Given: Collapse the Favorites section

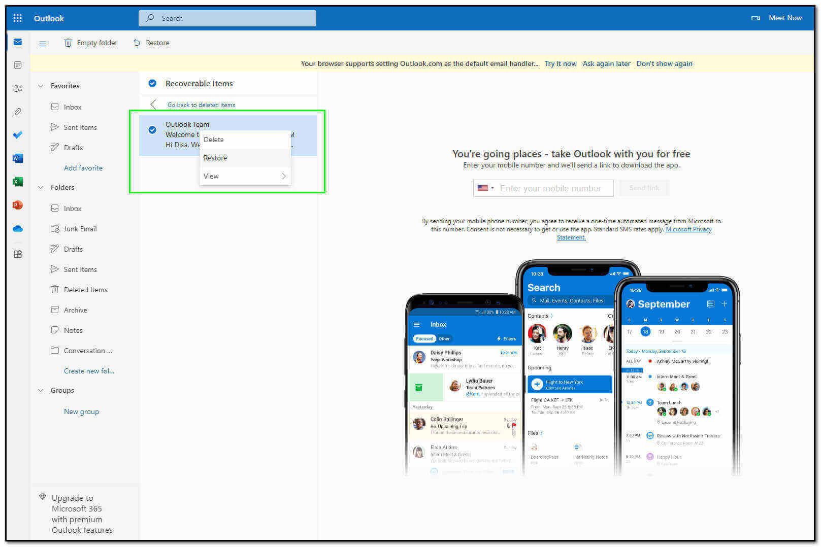Looking at the screenshot, I should click(x=41, y=86).
